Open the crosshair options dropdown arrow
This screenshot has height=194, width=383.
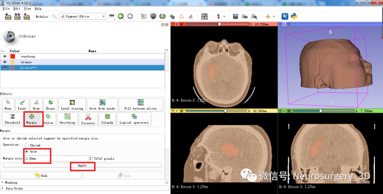(x=274, y=17)
